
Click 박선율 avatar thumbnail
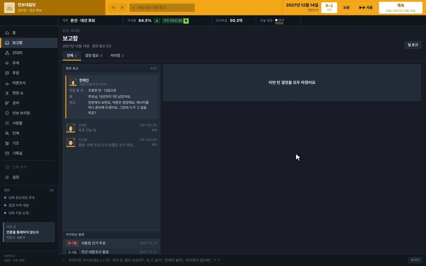click(x=70, y=142)
